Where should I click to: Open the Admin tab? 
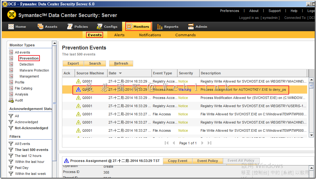(x=197, y=26)
